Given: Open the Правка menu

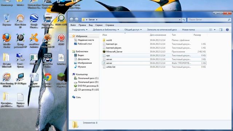Looking at the screenshot, I should [x=82, y=25].
